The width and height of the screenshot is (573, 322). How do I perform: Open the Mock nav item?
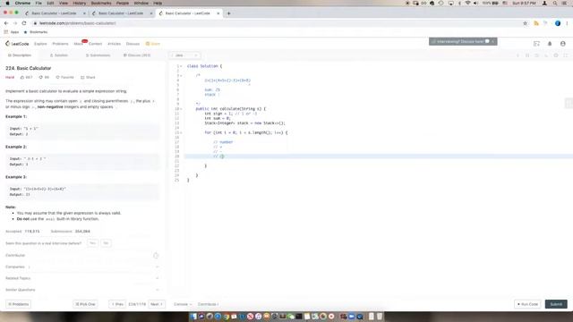(78, 44)
